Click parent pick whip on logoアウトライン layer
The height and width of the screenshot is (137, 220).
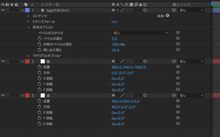tap(174, 10)
